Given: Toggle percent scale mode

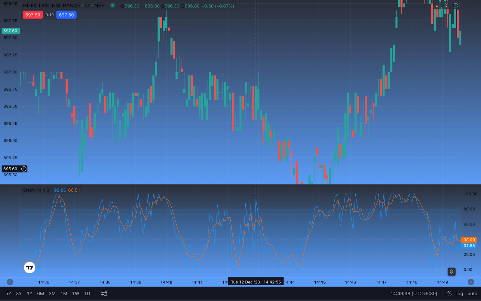Looking at the screenshot, I should [x=449, y=293].
